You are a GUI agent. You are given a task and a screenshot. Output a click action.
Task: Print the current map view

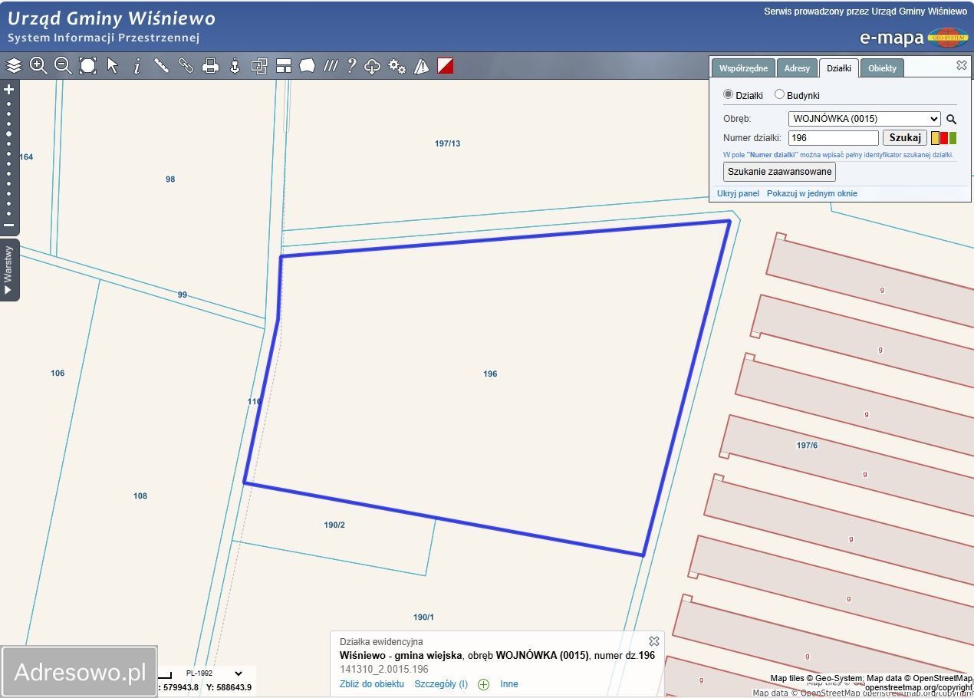tap(210, 66)
